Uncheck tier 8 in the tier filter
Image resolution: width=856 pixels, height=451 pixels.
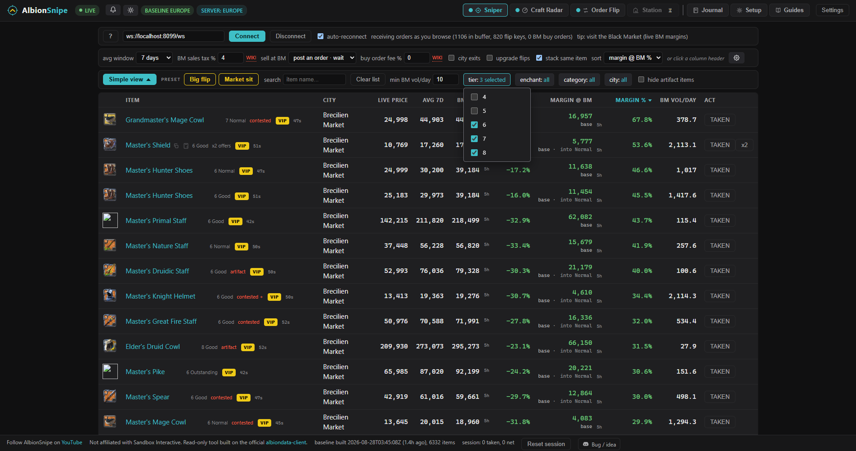click(x=474, y=153)
